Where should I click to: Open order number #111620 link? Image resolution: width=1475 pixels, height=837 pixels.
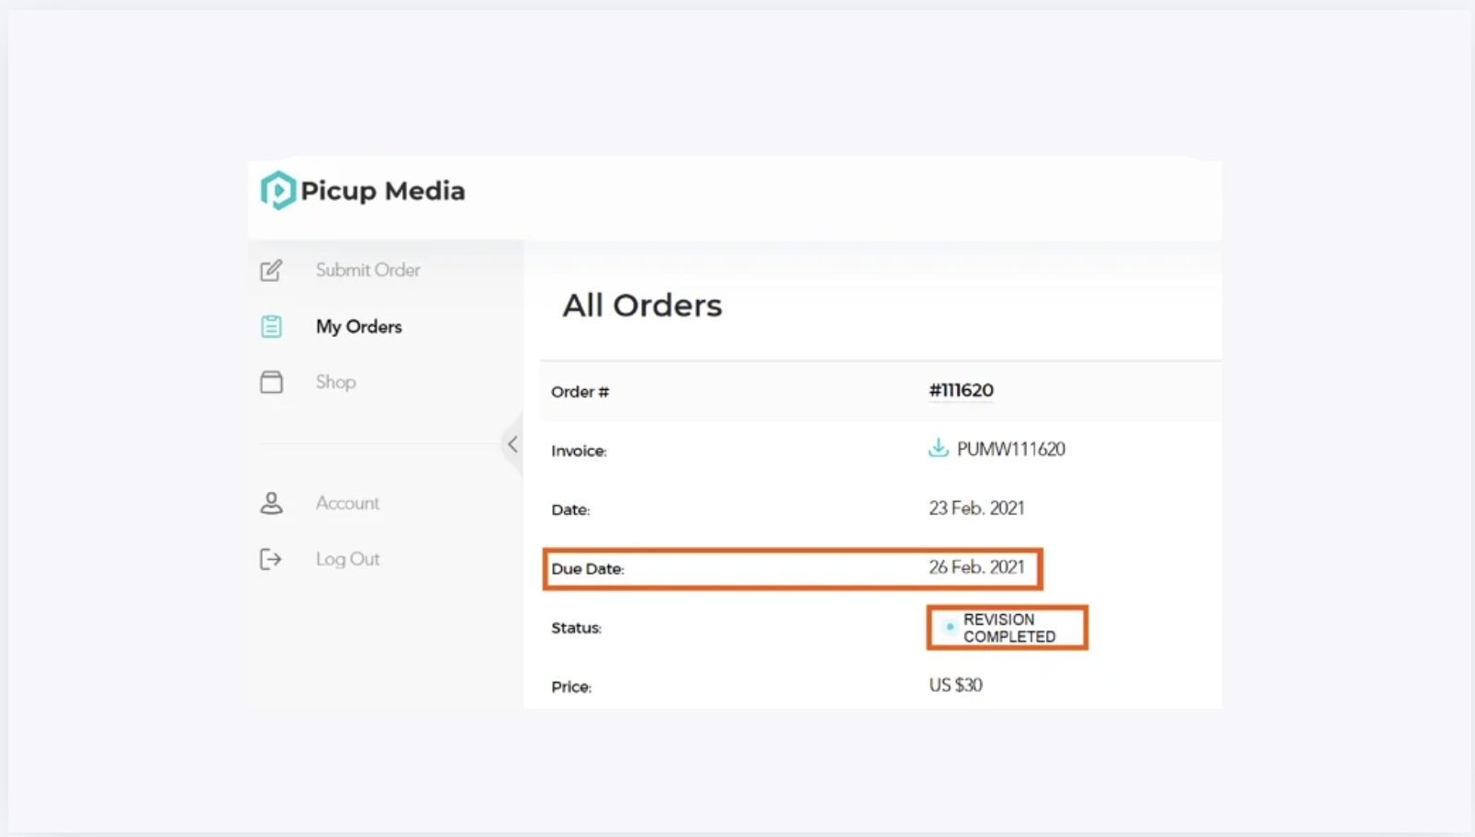961,390
